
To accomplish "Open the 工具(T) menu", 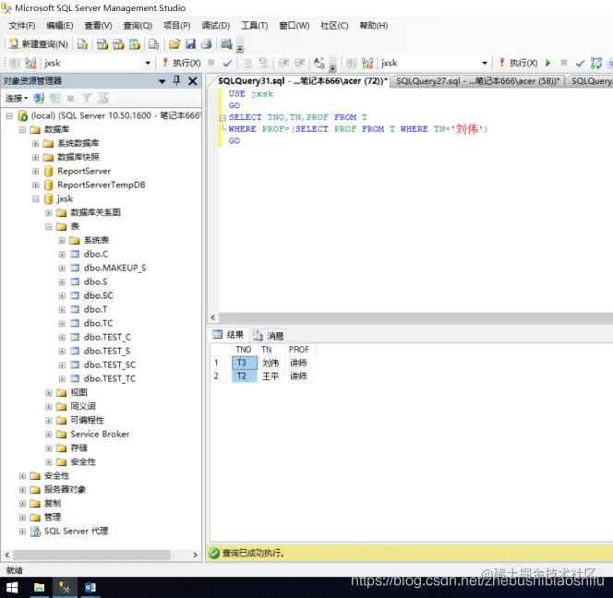I will pos(255,26).
